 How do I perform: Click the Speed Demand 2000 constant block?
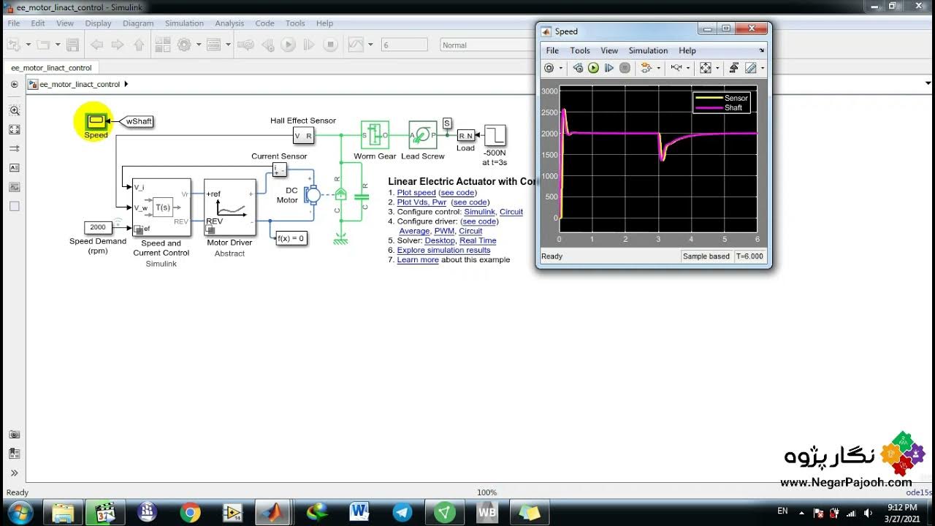tap(98, 227)
